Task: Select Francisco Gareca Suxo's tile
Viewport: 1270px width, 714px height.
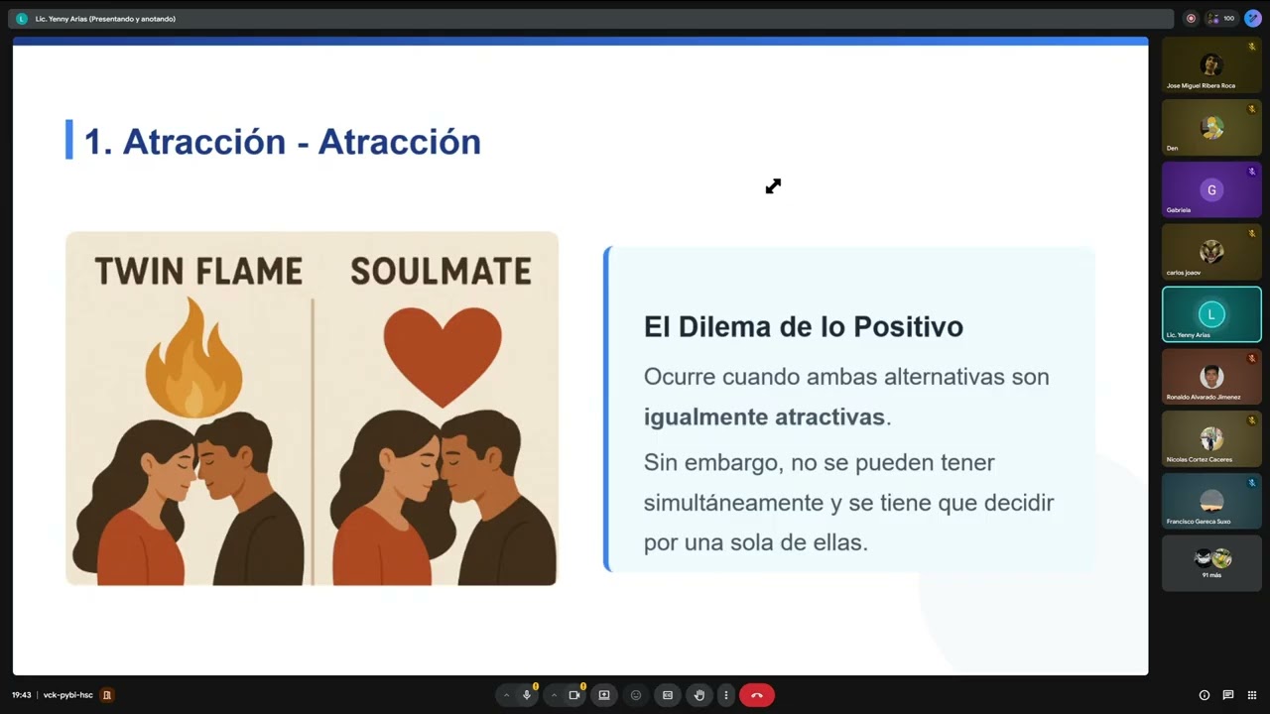Action: point(1211,501)
